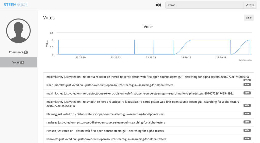Click Vote badge on btcswag entry
The width and height of the screenshot is (260, 143).
[x=247, y=114]
